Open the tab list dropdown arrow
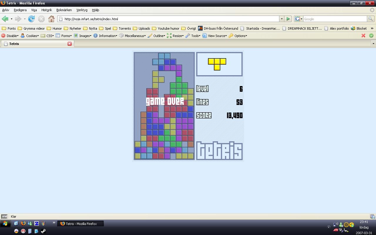 tap(373, 44)
